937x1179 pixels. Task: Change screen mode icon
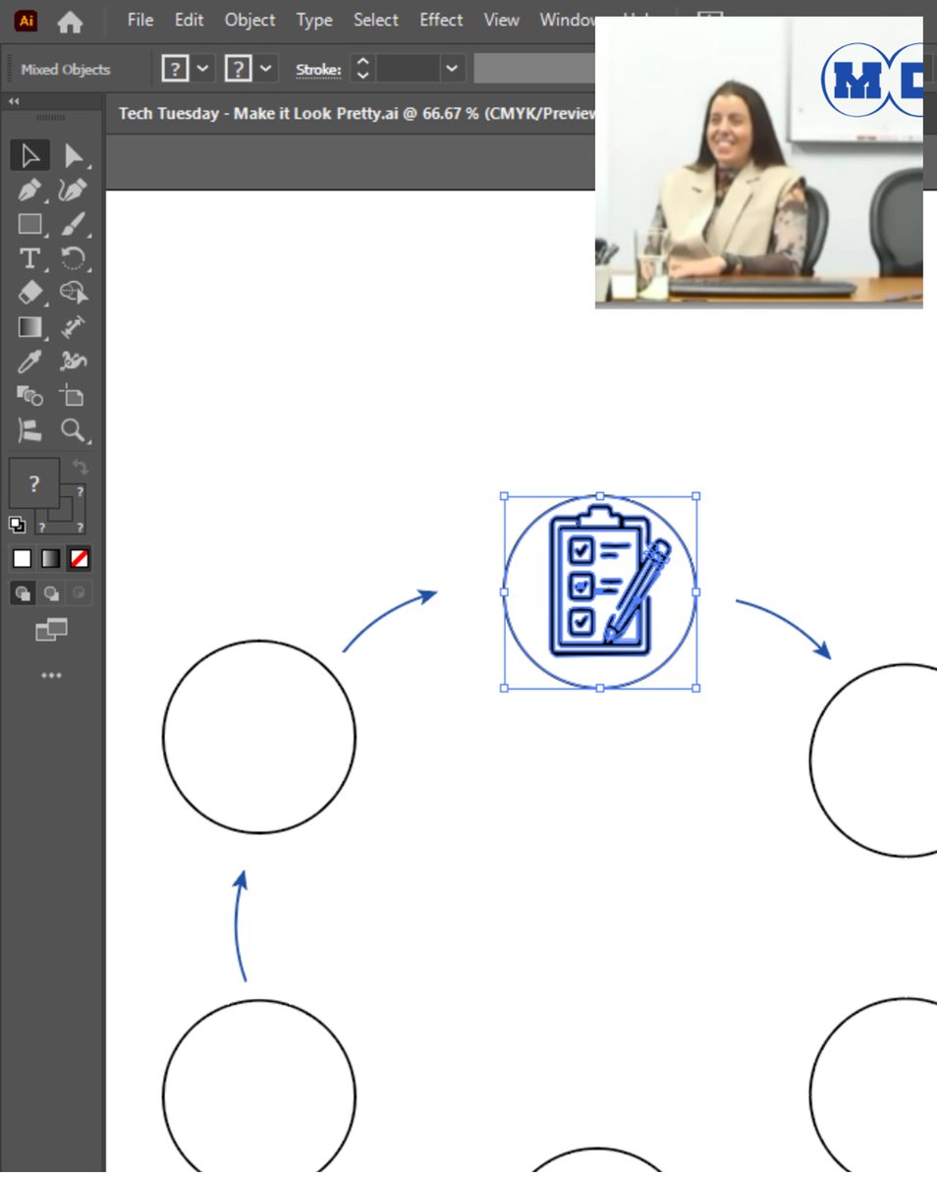click(51, 630)
